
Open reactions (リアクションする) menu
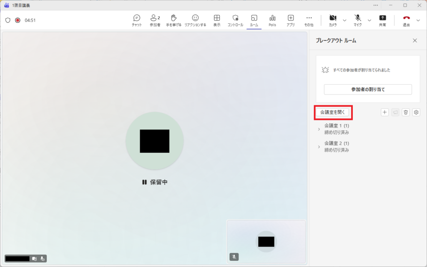point(195,20)
